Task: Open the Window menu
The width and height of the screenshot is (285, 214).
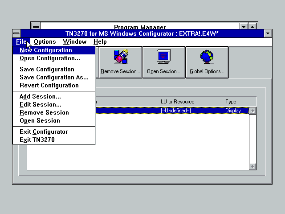Action: tap(75, 42)
